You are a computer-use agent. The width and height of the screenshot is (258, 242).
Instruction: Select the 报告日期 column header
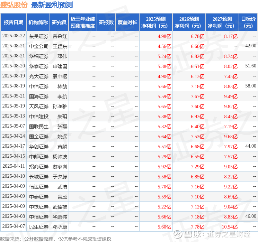click(x=13, y=22)
